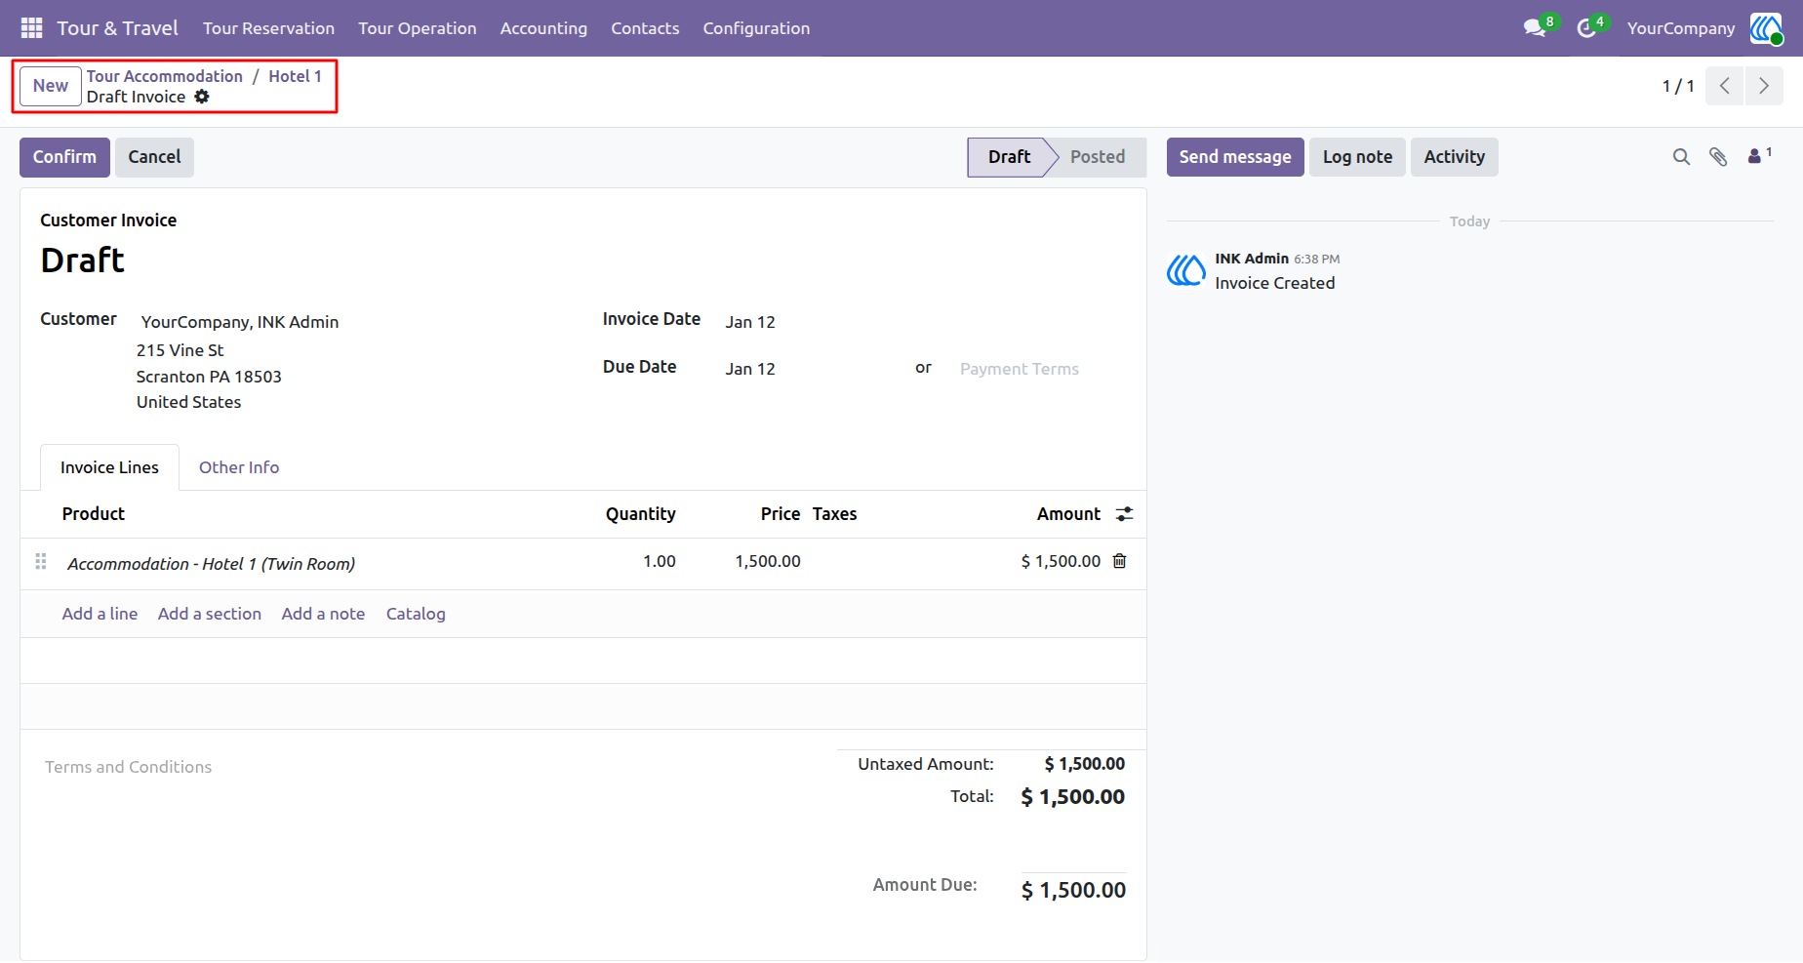Open the Customer field YourCompany, INK Admin

[x=240, y=322]
